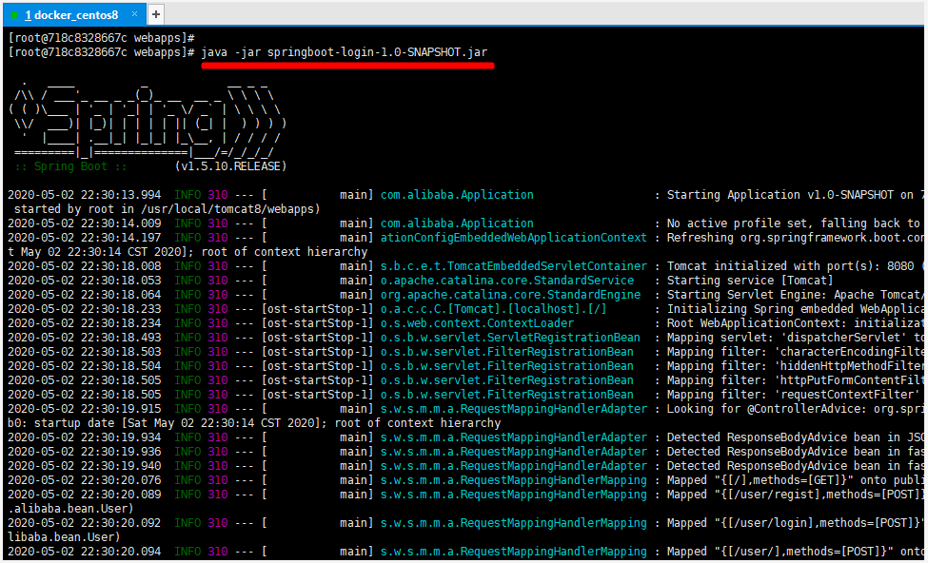Click the 22:30:20.094 timestamp in last line

click(x=84, y=552)
